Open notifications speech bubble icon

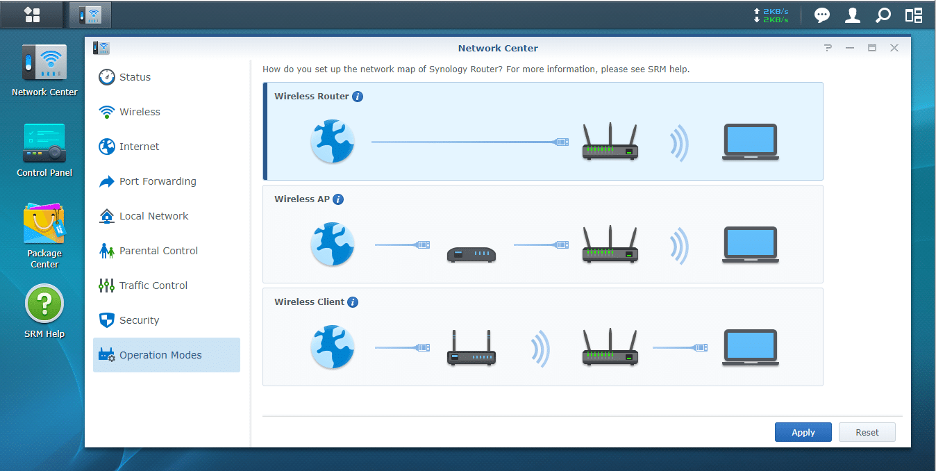coord(822,15)
